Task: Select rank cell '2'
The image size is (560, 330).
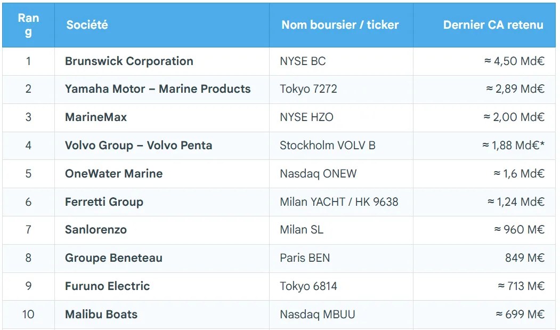Action: (29, 89)
